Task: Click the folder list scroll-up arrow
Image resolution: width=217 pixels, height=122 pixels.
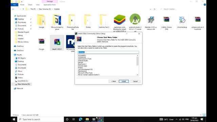Action: pos(137,56)
